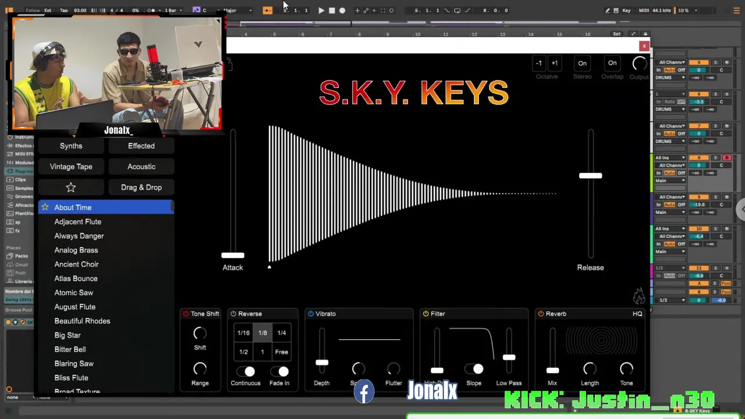Select the Vintage Tape category tab

point(71,166)
